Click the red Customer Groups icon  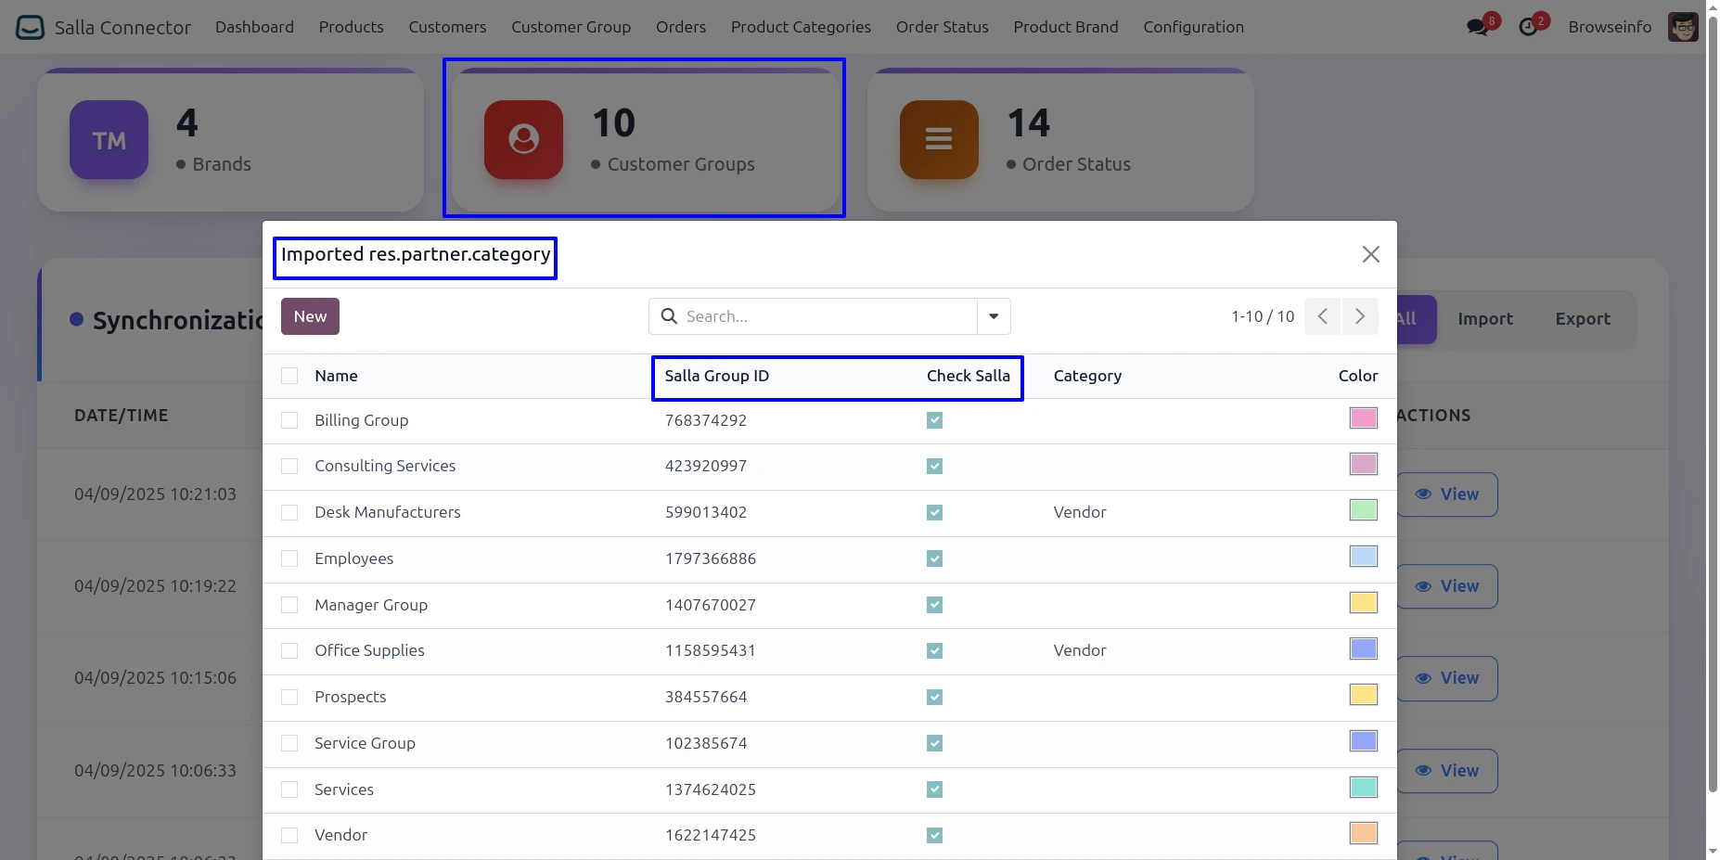pos(523,139)
